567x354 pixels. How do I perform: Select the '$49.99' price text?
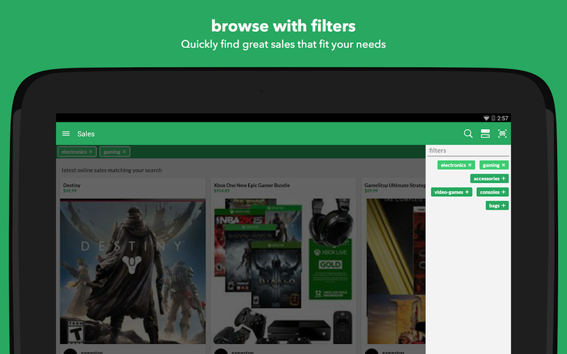coord(69,190)
